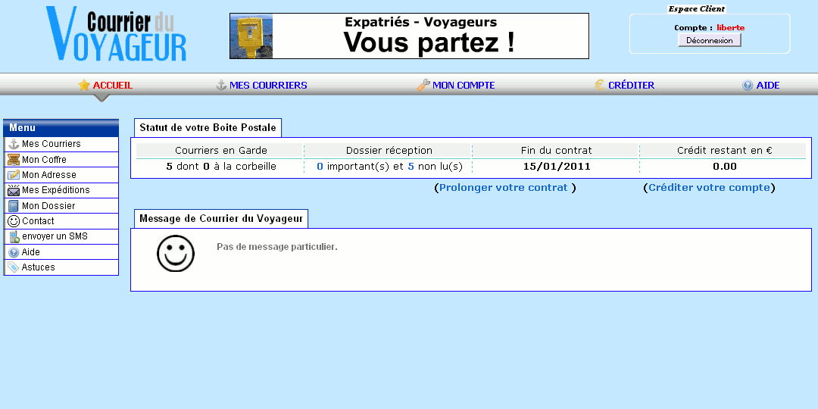Click the phone icon for envoyer un SMS
Viewport: 818px width, 409px height.
(x=14, y=236)
